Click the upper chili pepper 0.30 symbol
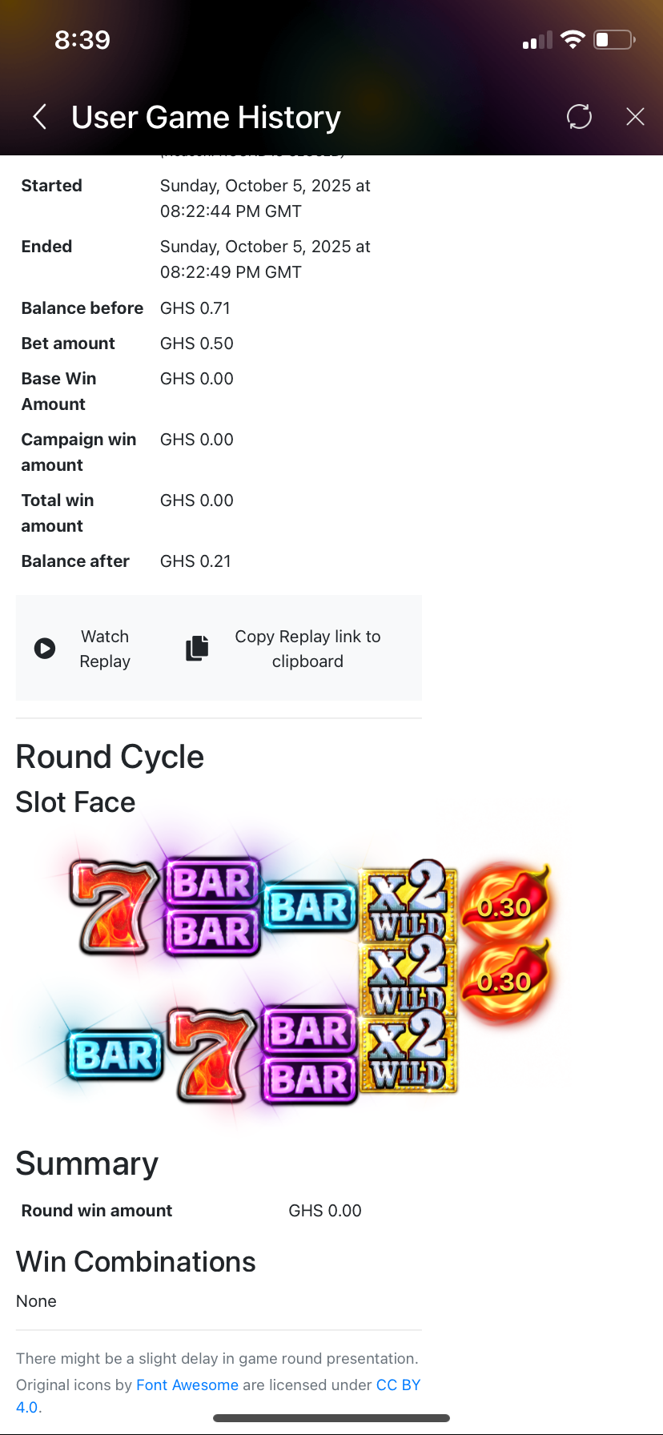Image resolution: width=663 pixels, height=1435 pixels. point(504,905)
